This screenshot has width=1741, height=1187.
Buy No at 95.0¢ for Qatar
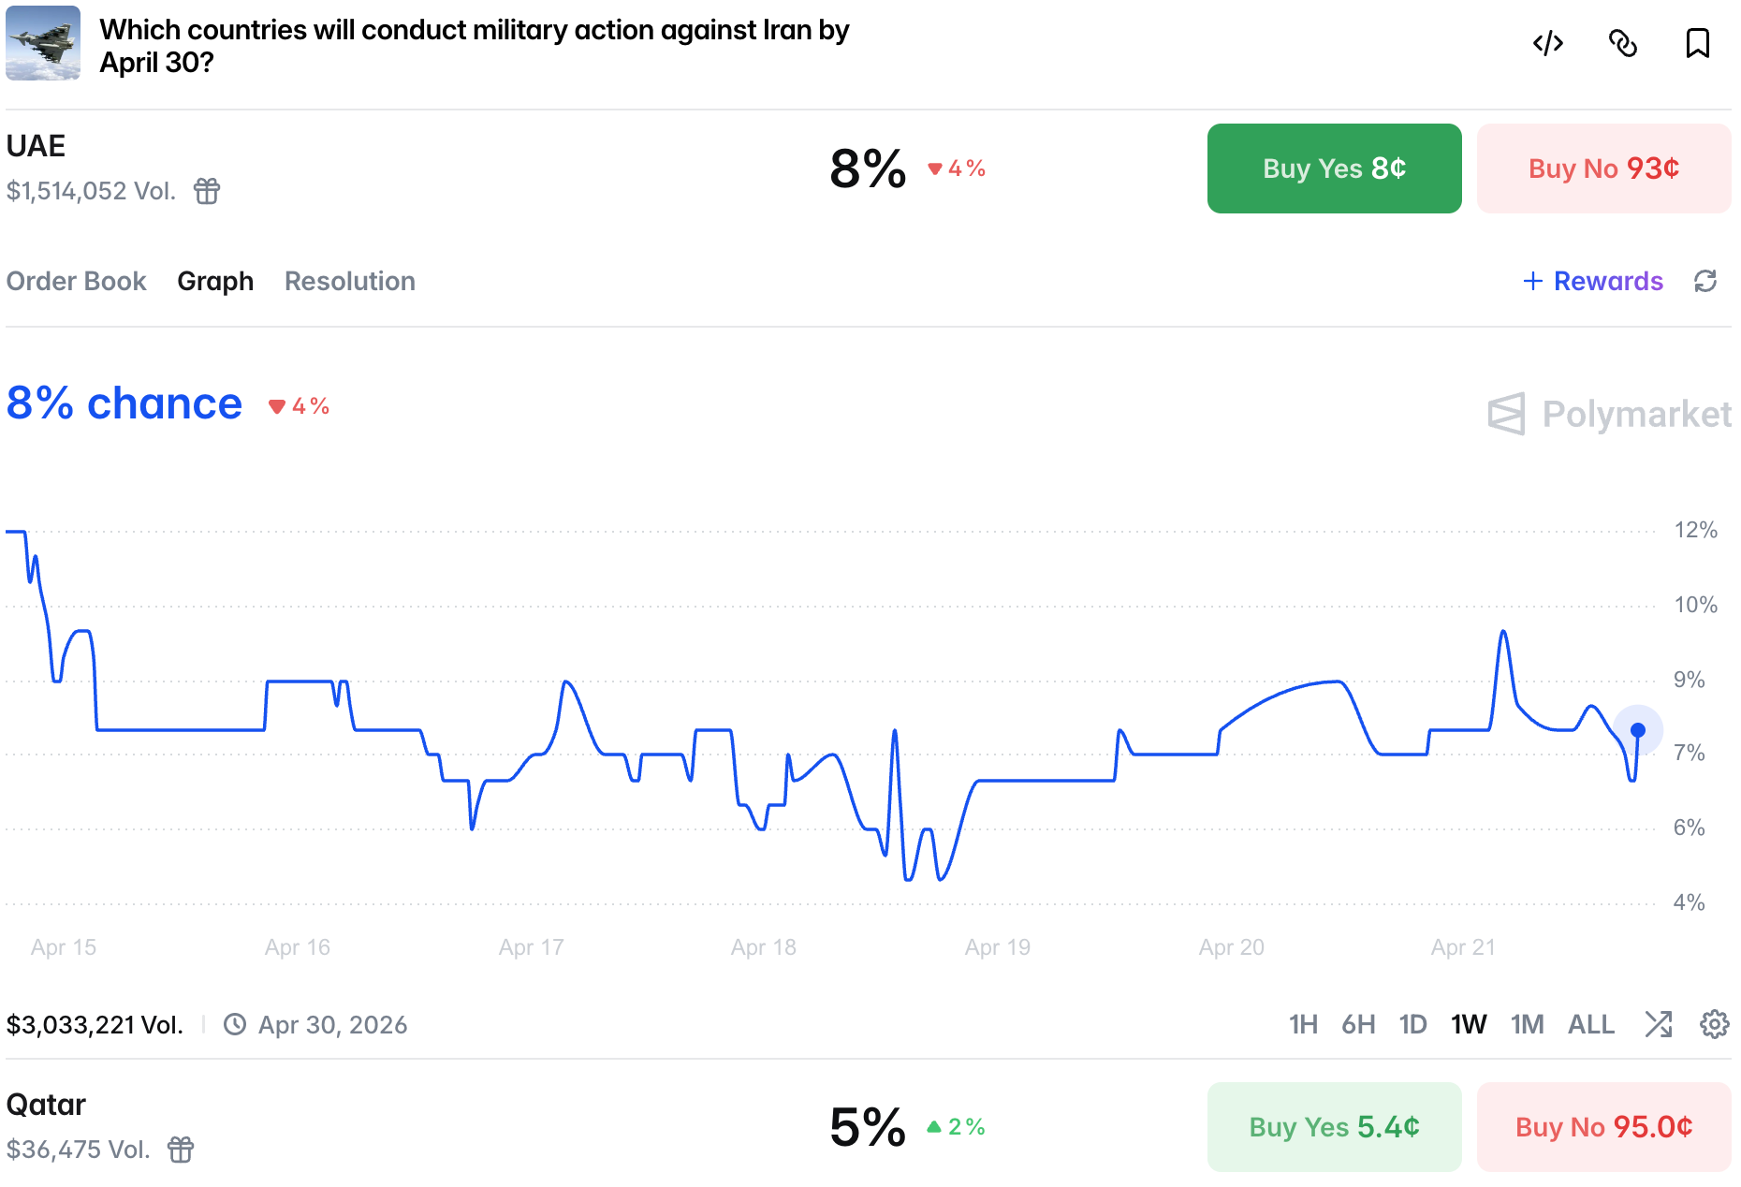[x=1603, y=1127]
